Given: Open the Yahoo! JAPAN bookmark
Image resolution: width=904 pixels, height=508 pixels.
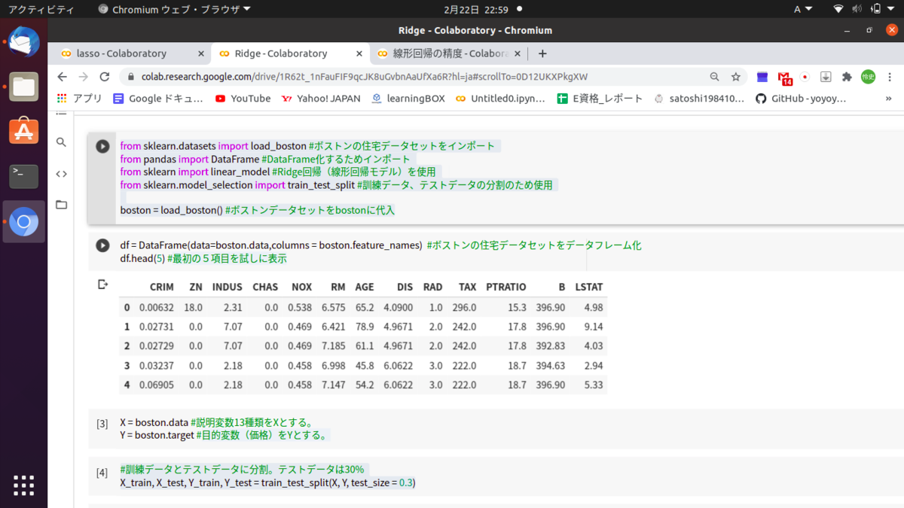Looking at the screenshot, I should (321, 99).
